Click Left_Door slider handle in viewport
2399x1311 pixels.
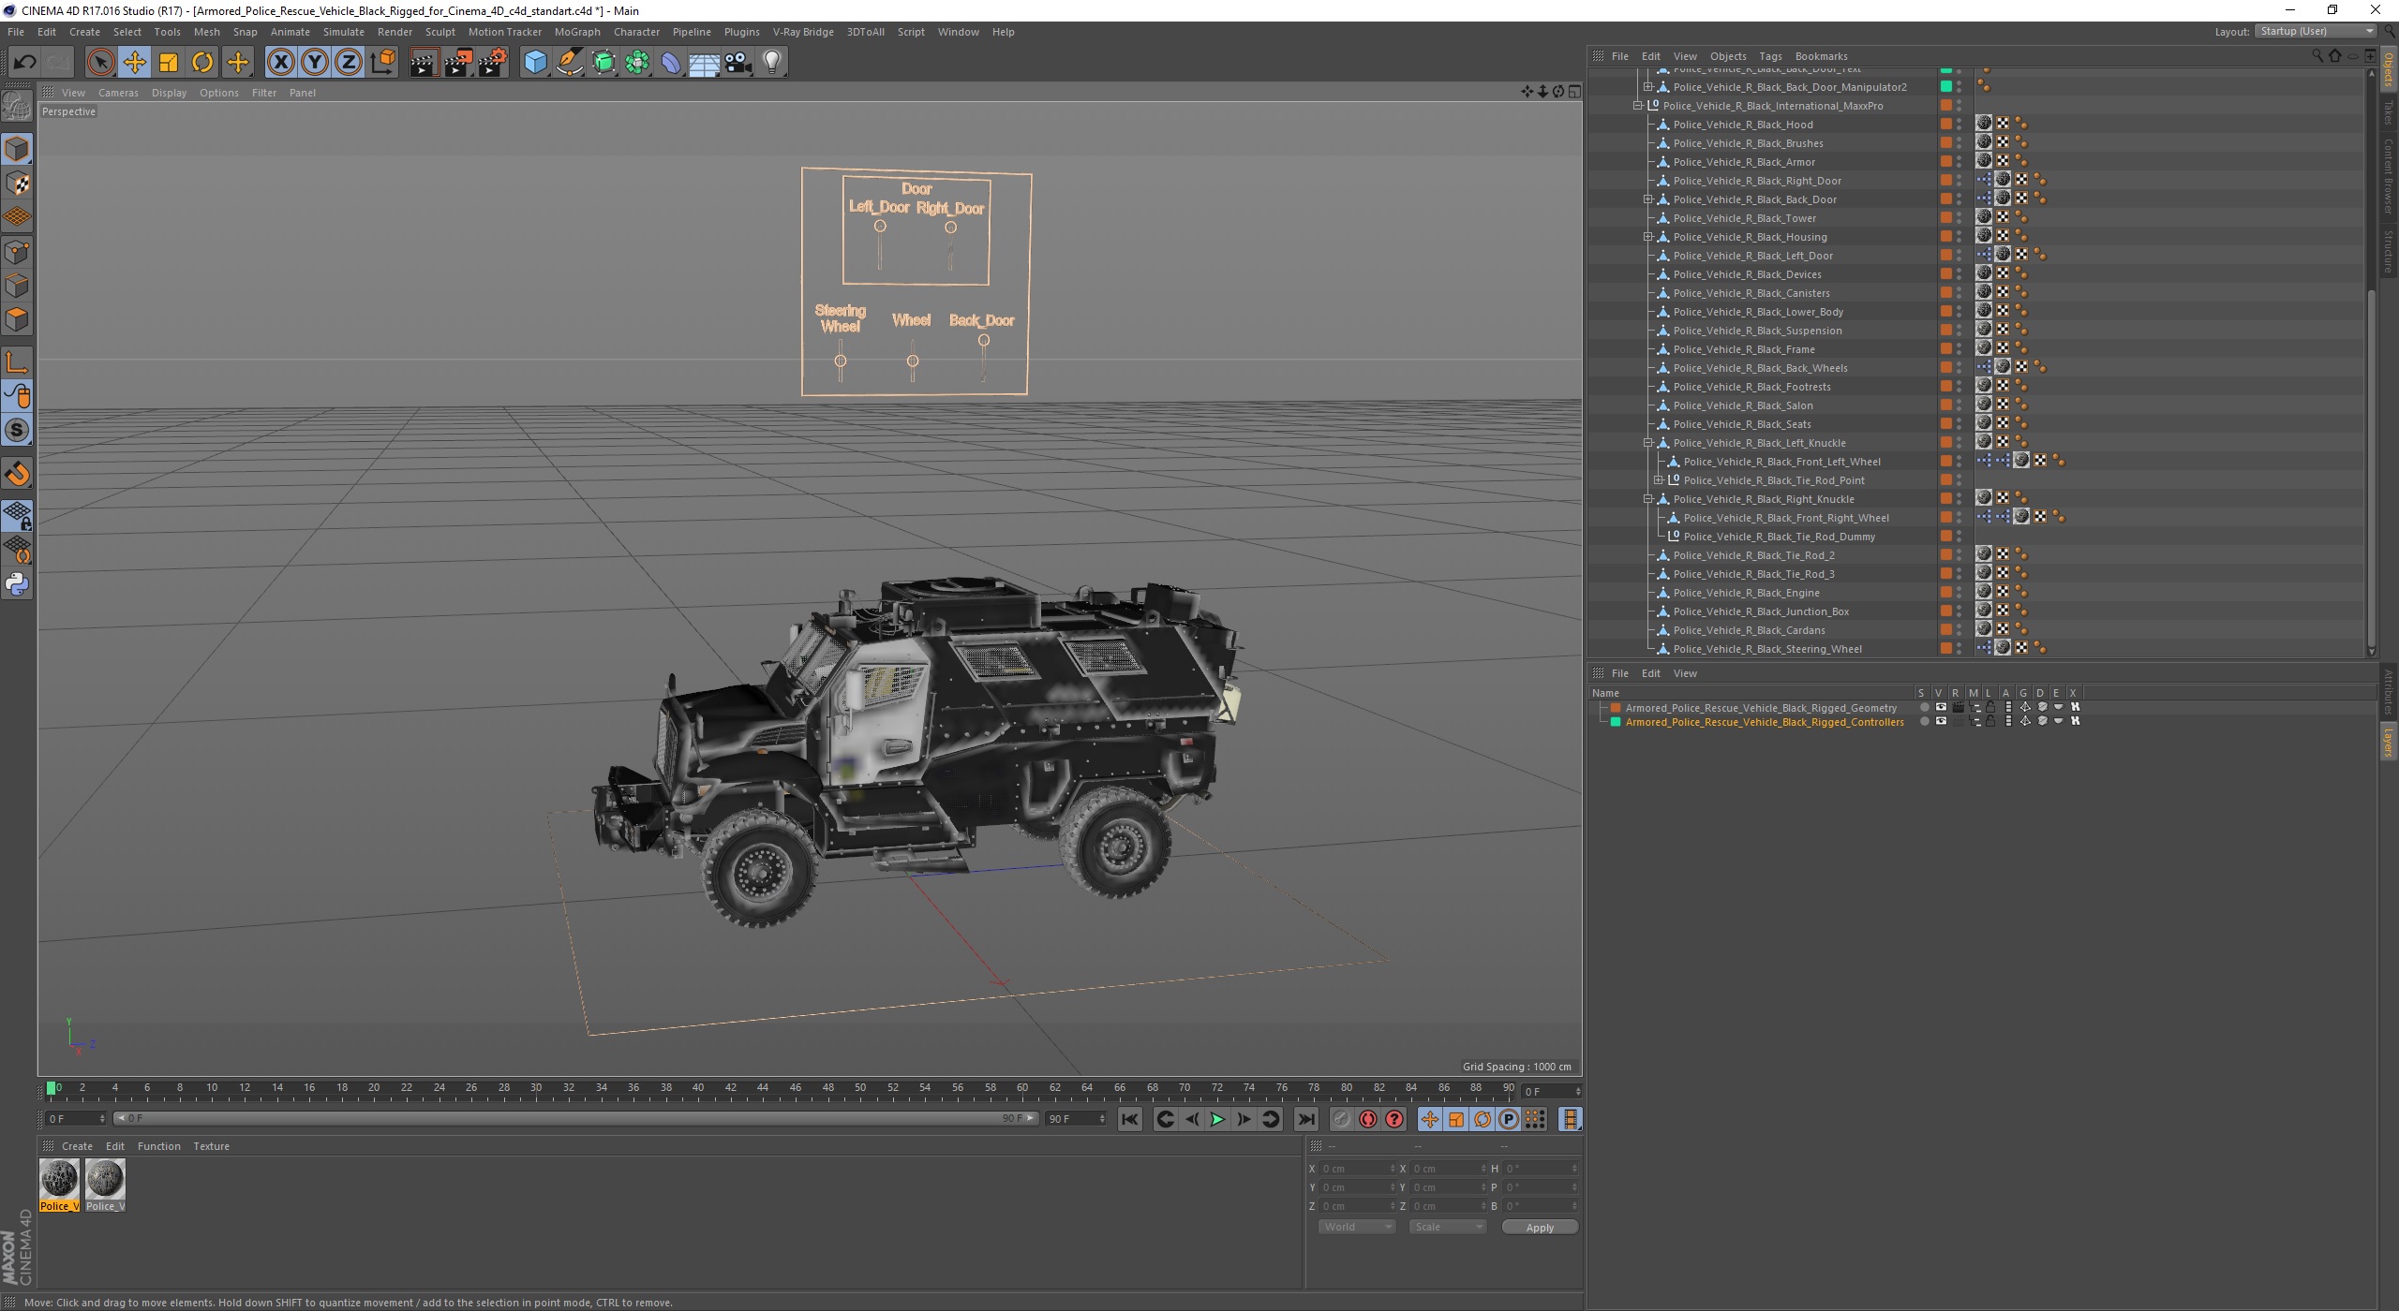pyautogui.click(x=880, y=226)
